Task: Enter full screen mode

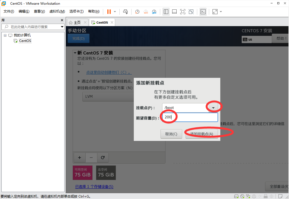Action: [183, 12]
